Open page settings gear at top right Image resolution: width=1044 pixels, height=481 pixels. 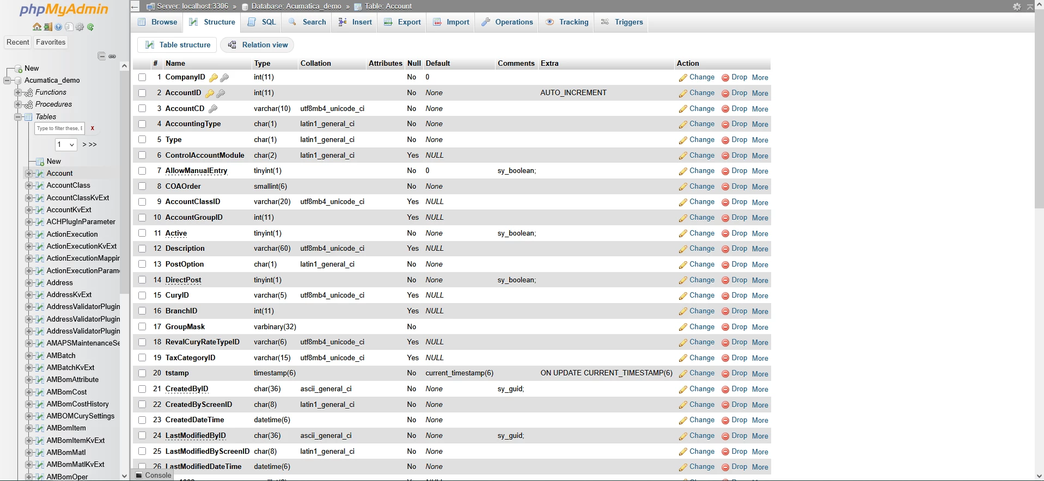click(1017, 7)
